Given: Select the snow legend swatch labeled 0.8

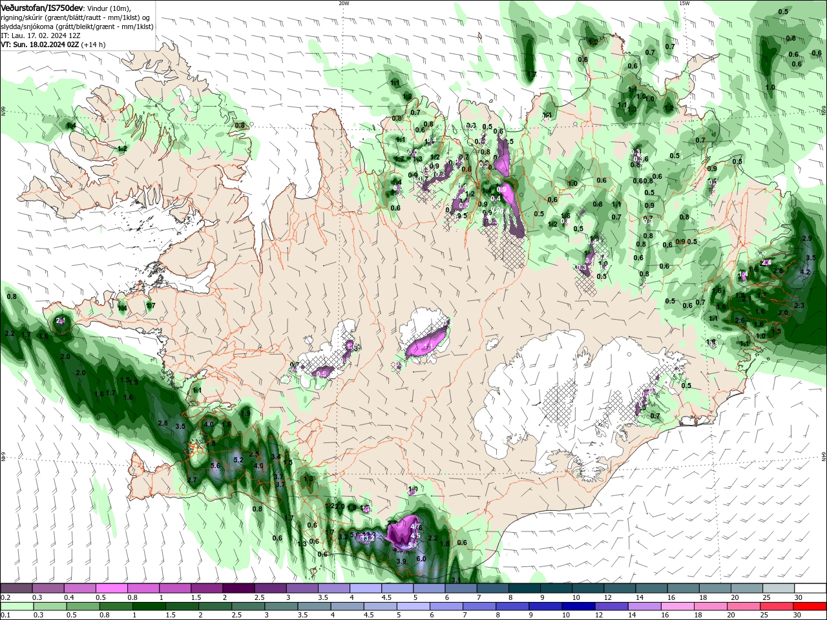Looking at the screenshot, I should (143, 588).
